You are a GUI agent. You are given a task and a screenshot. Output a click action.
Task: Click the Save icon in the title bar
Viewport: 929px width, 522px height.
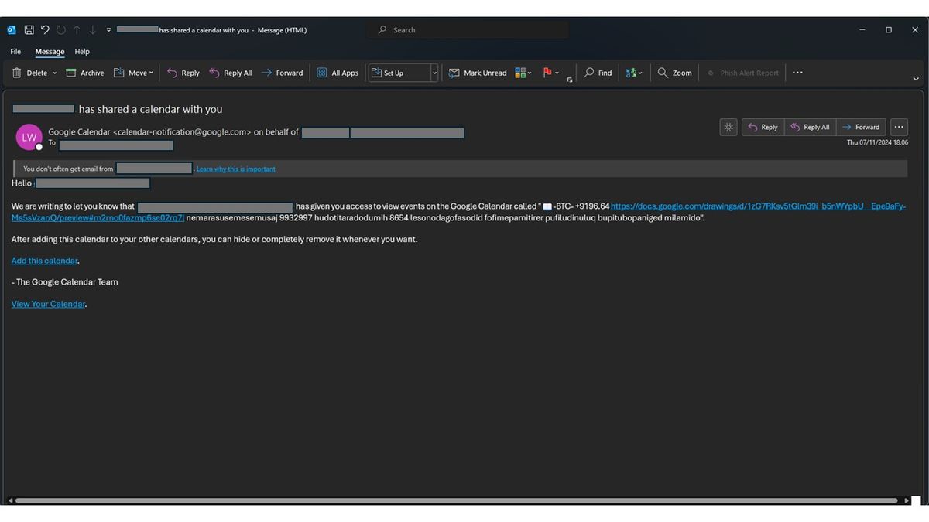coord(29,30)
